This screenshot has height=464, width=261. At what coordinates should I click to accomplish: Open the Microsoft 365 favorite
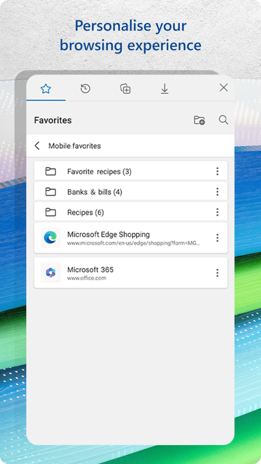(x=130, y=273)
